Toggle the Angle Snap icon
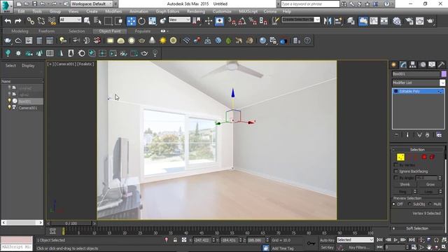Screen dimensions: 448x252 pos(242,21)
